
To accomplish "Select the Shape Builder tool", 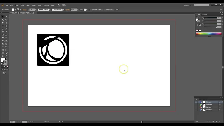I will 3,41.
